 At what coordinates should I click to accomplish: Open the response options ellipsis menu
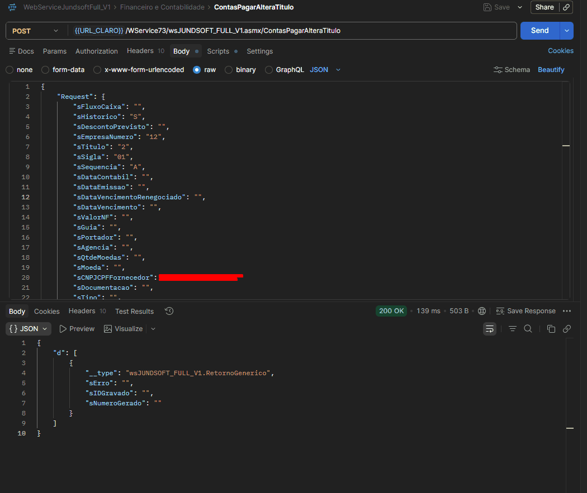pyautogui.click(x=567, y=311)
